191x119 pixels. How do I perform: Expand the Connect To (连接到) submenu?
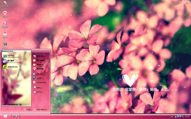pos(41,78)
